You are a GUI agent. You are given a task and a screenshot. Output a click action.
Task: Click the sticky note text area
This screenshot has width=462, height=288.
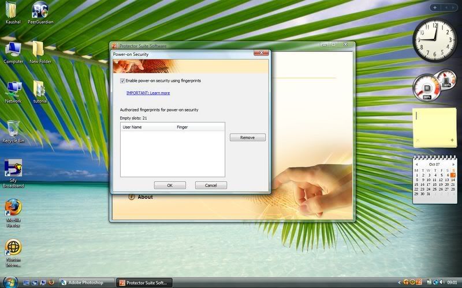point(434,123)
